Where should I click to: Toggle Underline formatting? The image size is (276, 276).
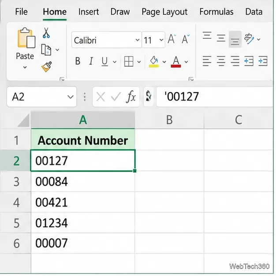pyautogui.click(x=105, y=62)
